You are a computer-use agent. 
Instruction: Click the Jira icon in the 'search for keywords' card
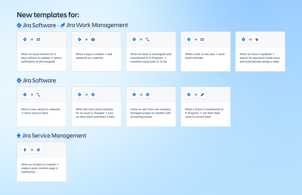[244, 39]
